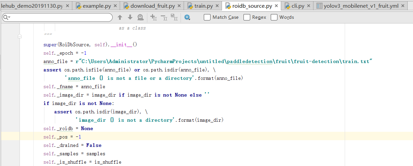Enable the Words checkbox
The height and width of the screenshot is (166, 413).
(x=274, y=17)
